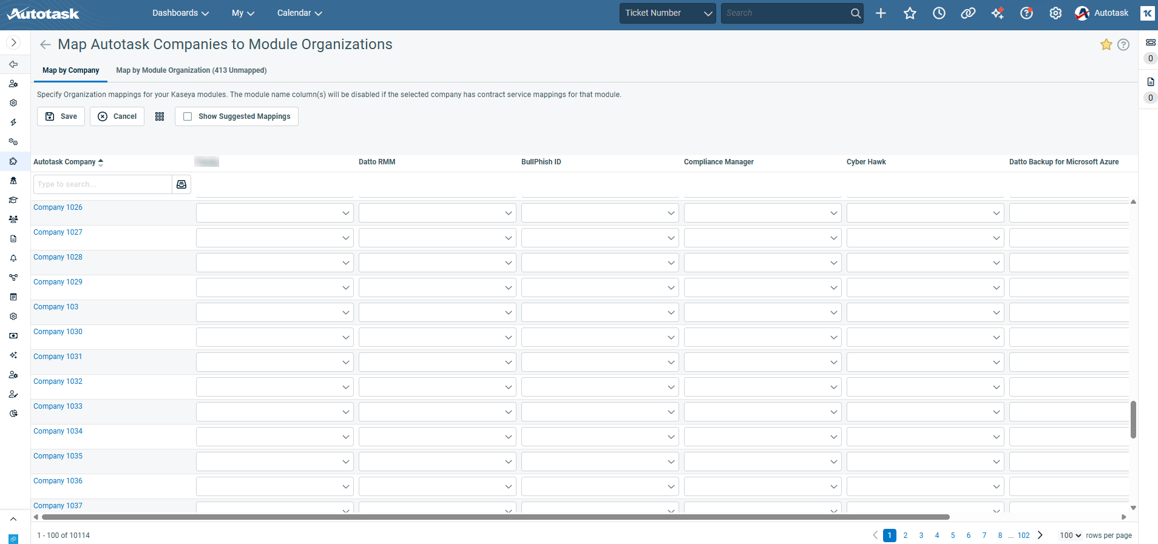Enable Show Suggested Mappings checkbox

[x=188, y=116]
